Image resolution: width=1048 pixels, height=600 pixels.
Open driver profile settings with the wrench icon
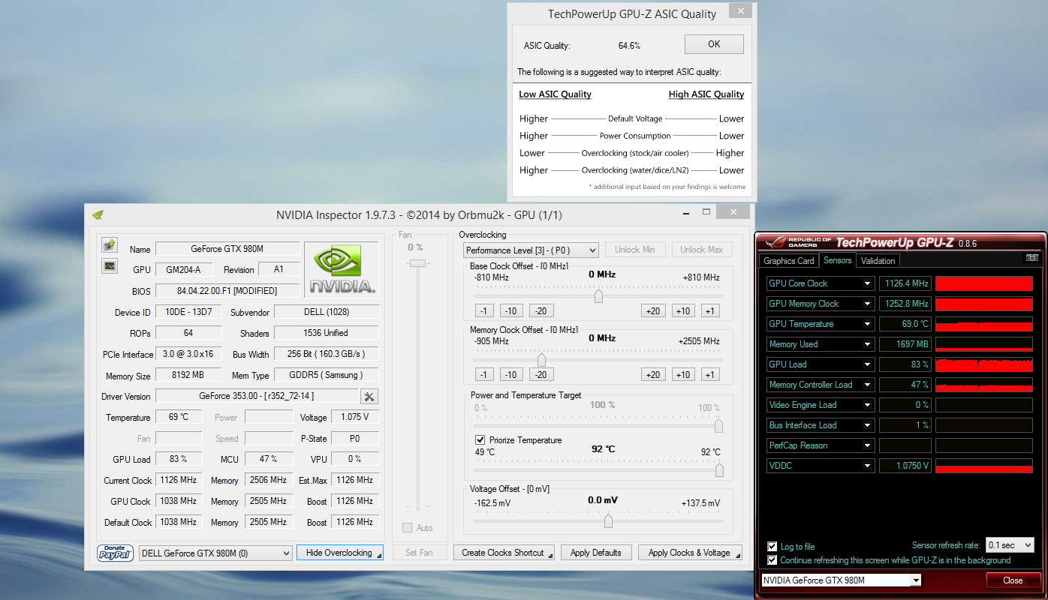point(369,397)
